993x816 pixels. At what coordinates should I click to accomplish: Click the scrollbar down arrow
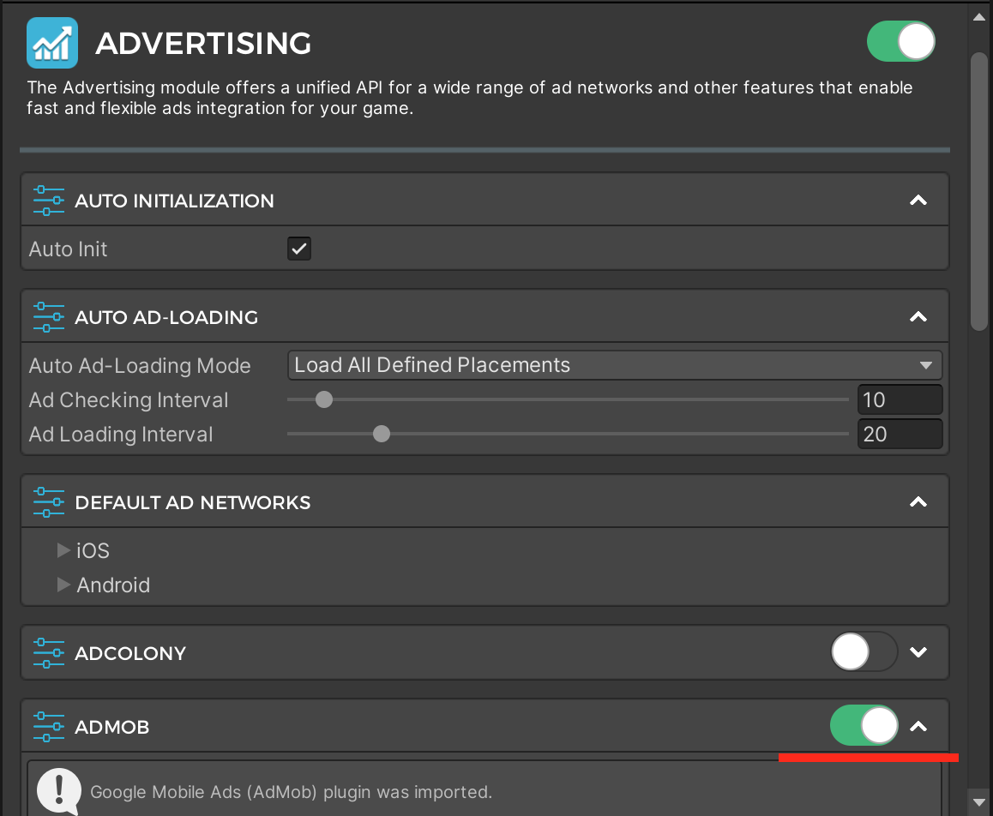click(x=979, y=802)
